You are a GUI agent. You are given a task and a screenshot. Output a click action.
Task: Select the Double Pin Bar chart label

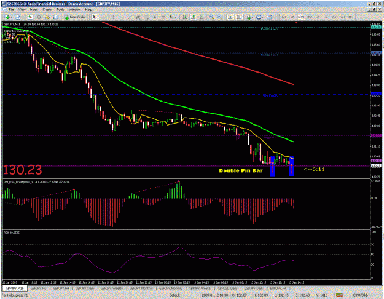click(x=241, y=170)
